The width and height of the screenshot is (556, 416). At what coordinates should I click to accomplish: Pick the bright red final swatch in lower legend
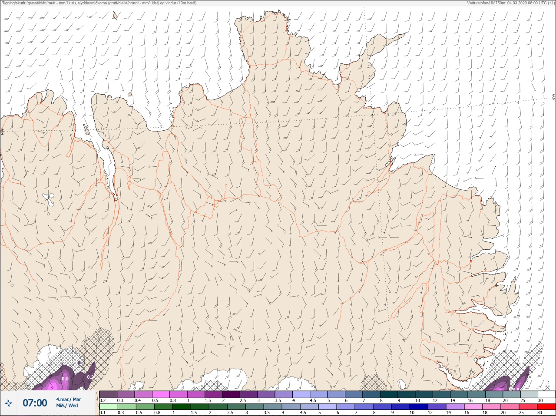546,407
